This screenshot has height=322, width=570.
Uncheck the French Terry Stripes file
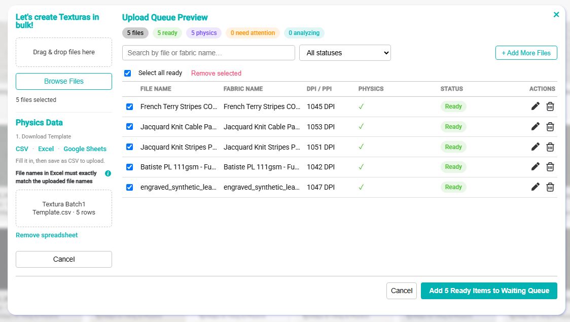(129, 106)
